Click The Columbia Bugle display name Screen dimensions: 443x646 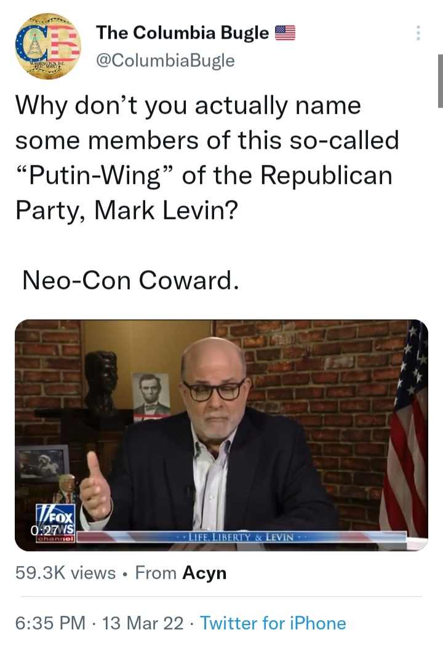[182, 33]
